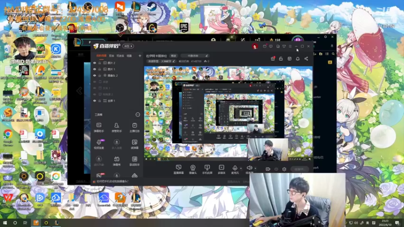Viewport: 404px width, 227px height.
Task: Edit the 英雄联盟 category selector
Action: coord(161,61)
